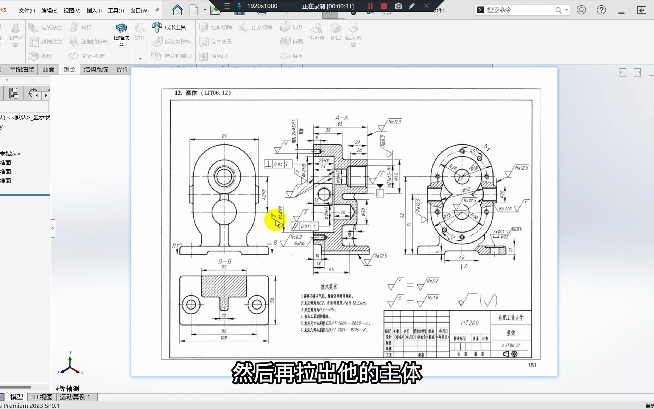Close the recording toolbar with the X
Image resolution: width=654 pixels, height=409 pixels.
(427, 6)
